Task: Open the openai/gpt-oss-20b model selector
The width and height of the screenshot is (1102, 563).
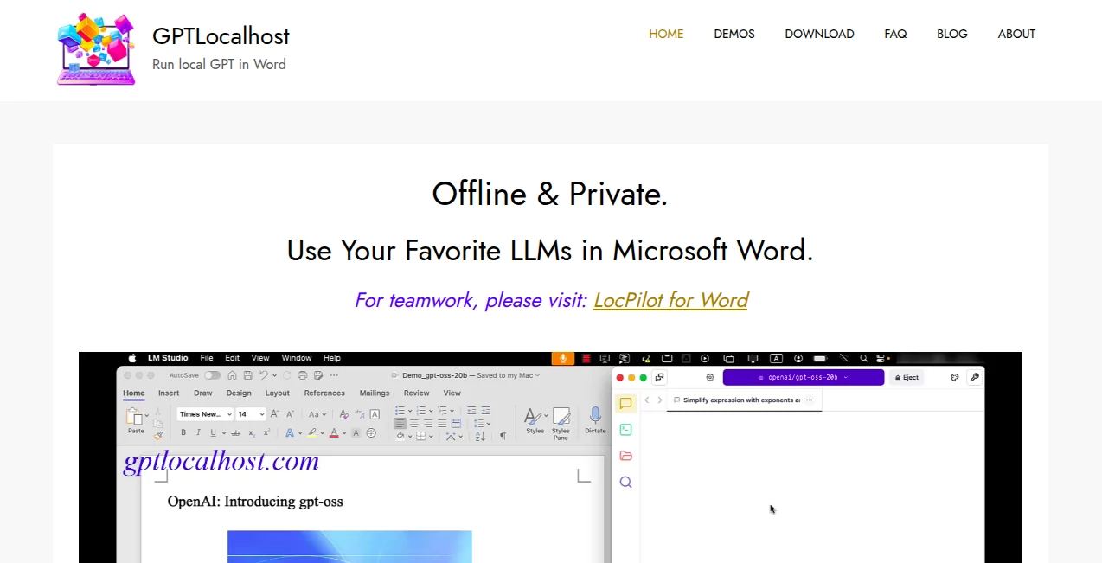Action: [x=804, y=377]
